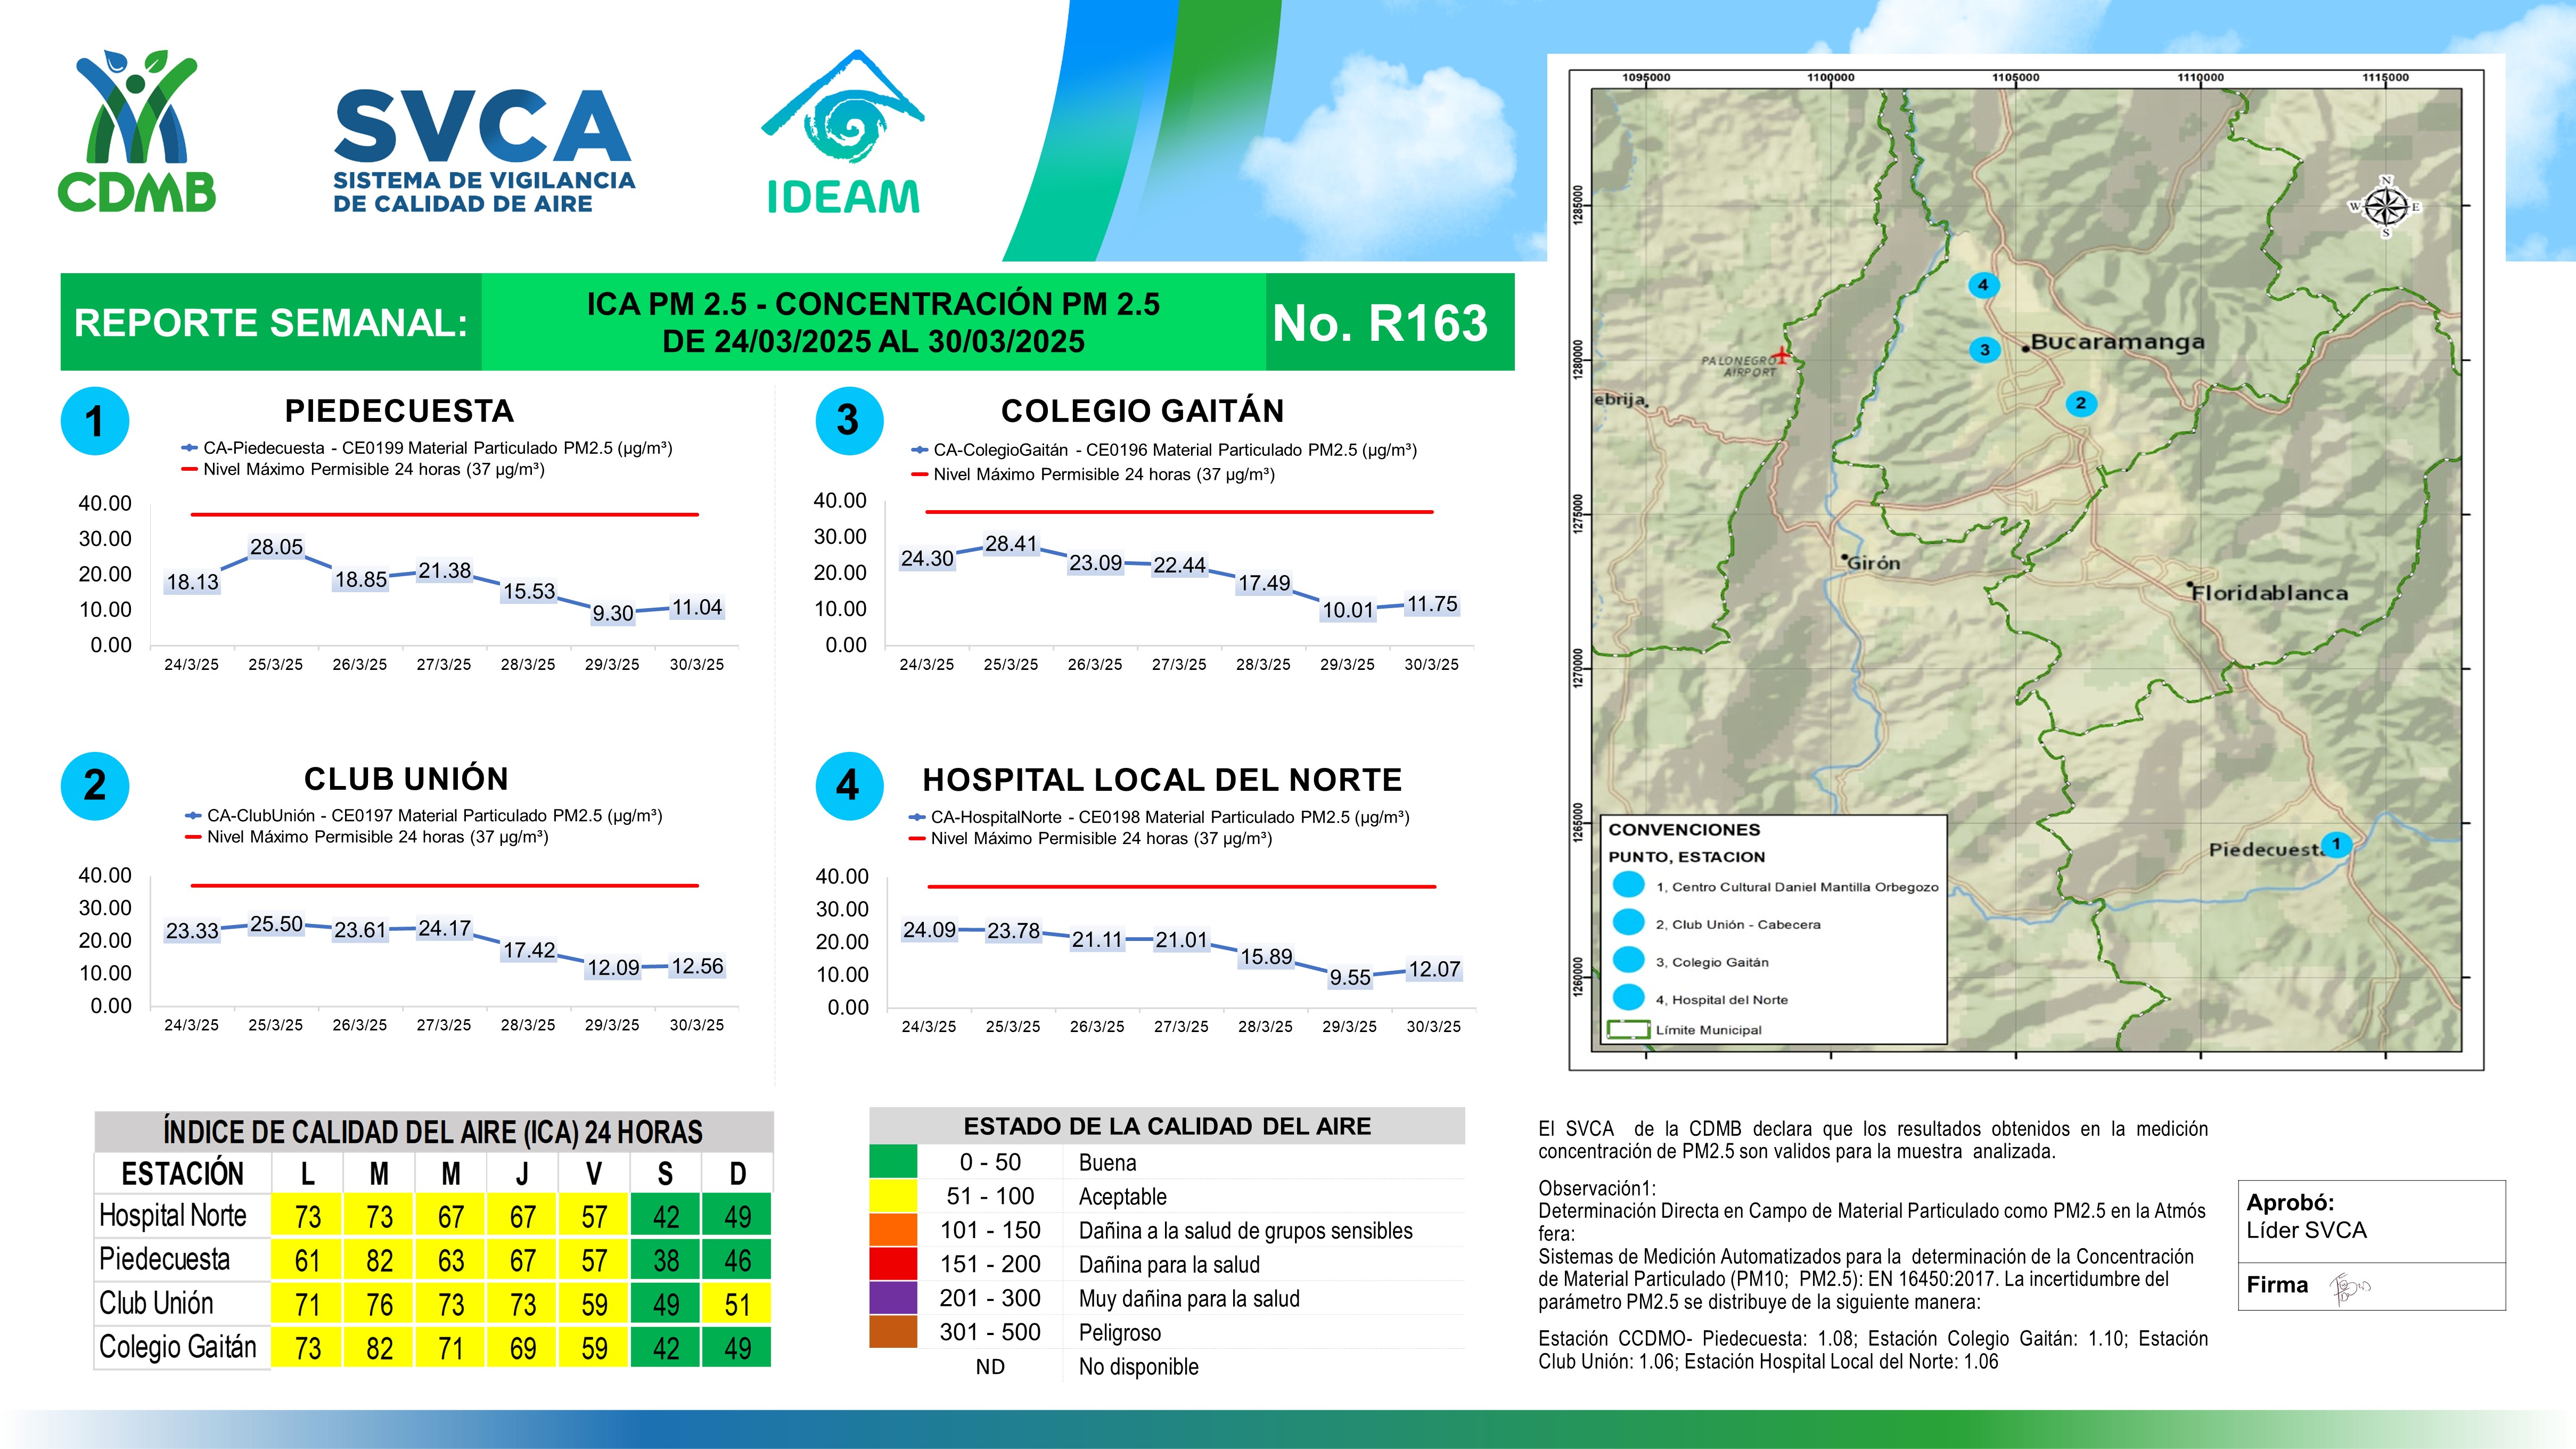Click the 9.55 point in Hospital Norte chart

click(x=1349, y=977)
